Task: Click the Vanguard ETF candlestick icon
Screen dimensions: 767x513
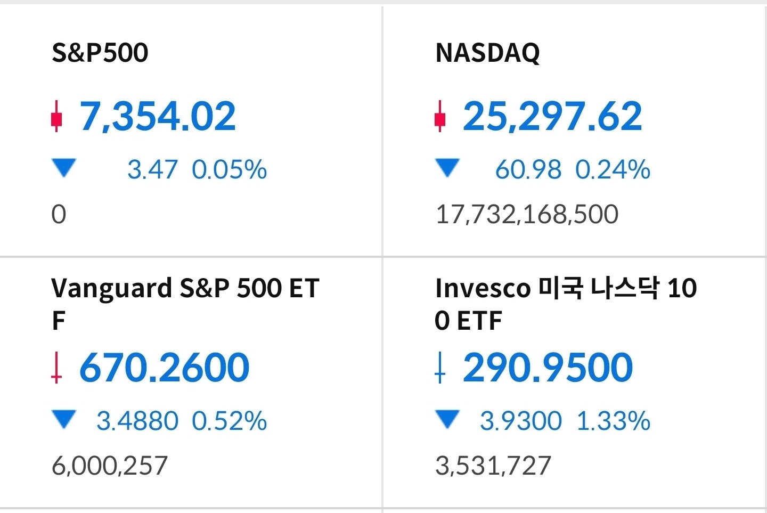Action: 56,367
